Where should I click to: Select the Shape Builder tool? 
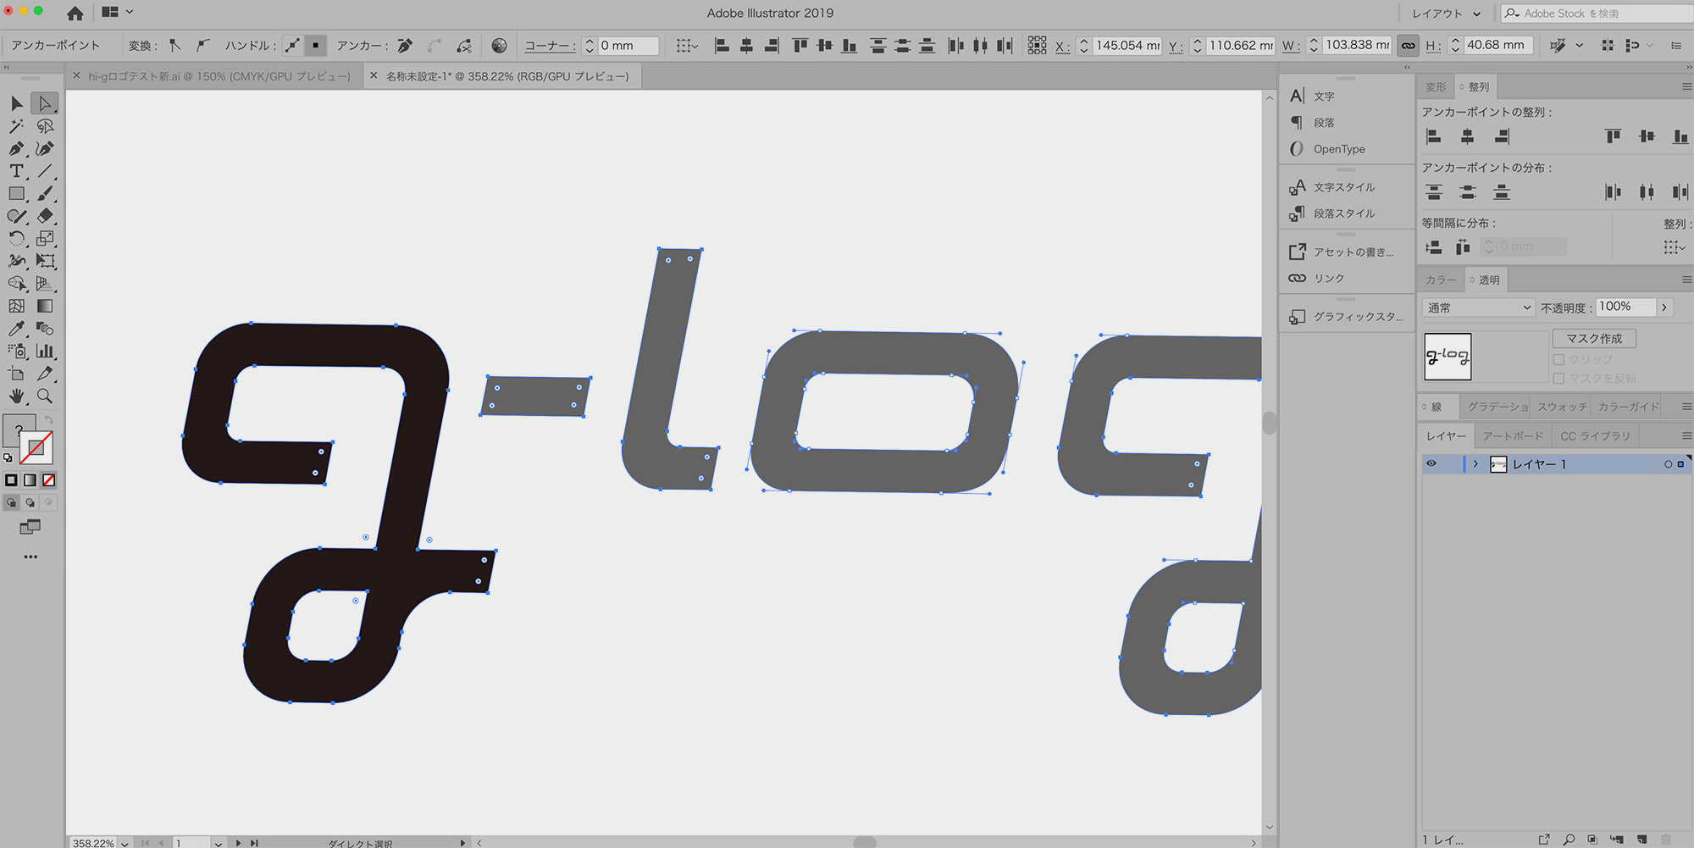(x=17, y=284)
